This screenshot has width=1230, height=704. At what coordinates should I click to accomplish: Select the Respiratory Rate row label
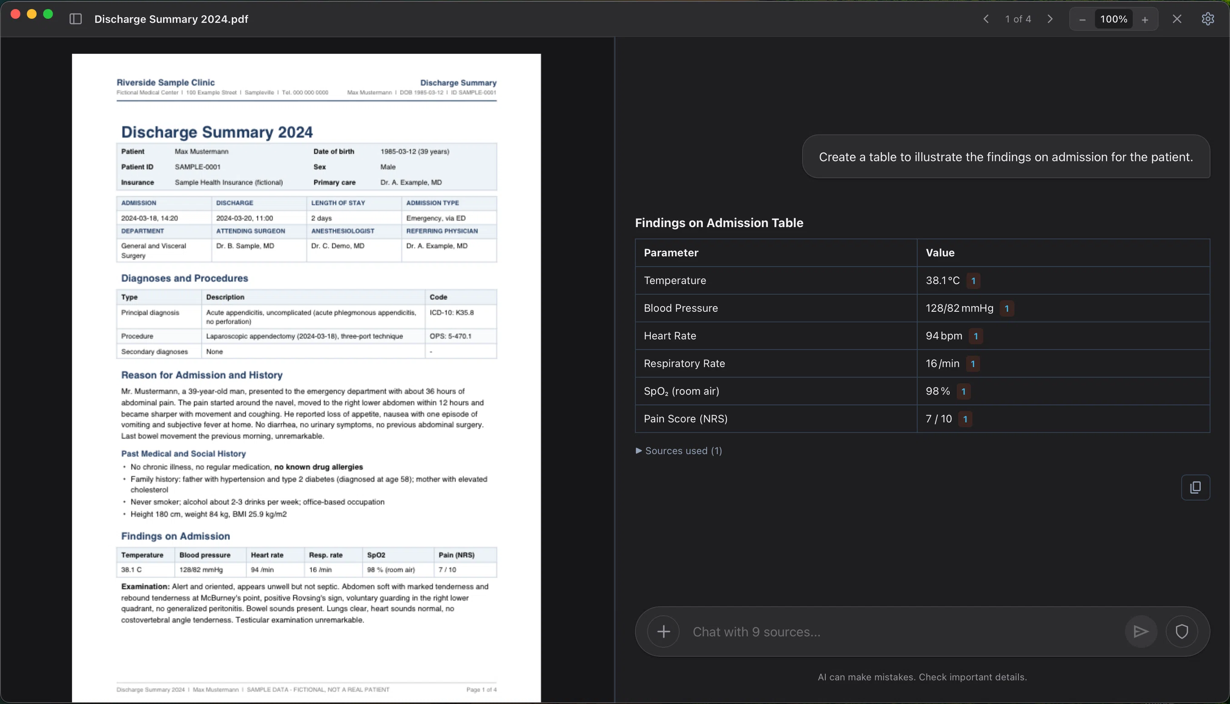(684, 364)
